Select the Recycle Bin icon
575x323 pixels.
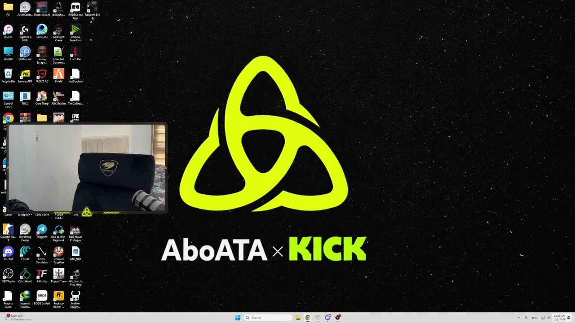(x=8, y=76)
